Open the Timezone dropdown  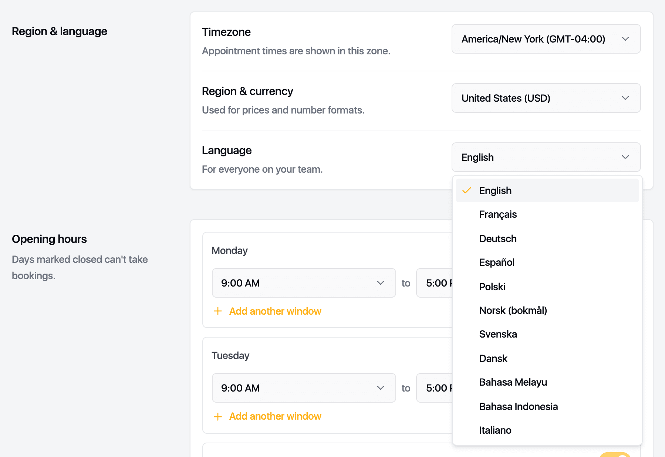(x=546, y=39)
